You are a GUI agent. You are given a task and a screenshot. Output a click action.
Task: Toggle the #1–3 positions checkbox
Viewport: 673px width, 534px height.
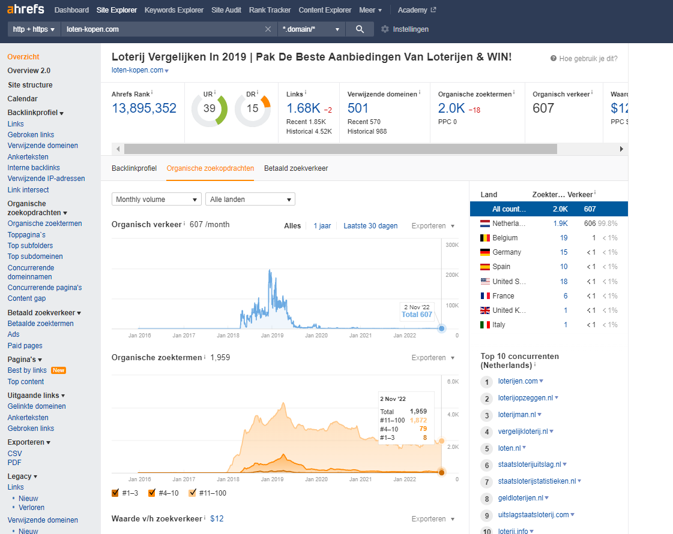(x=115, y=493)
